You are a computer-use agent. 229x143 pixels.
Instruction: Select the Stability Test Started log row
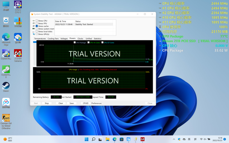[84, 25]
